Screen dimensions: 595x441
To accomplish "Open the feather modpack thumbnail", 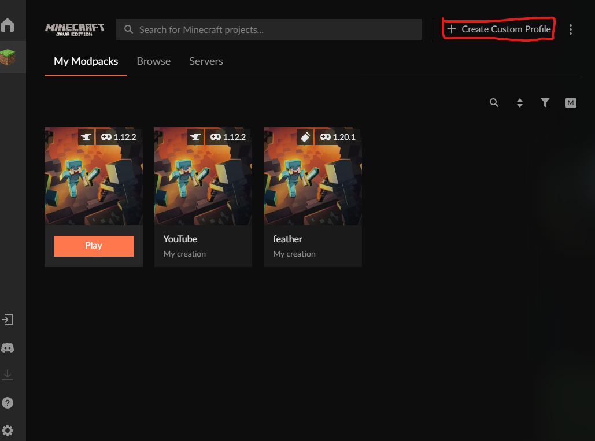I will pos(313,176).
